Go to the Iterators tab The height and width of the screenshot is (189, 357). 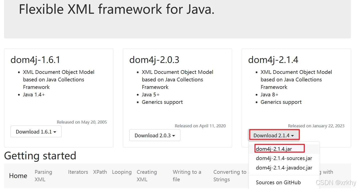[78, 172]
